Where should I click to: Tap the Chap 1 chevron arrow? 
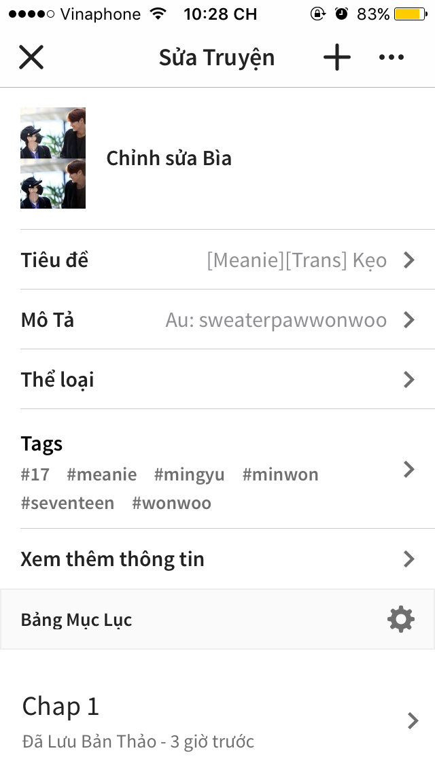(x=413, y=721)
